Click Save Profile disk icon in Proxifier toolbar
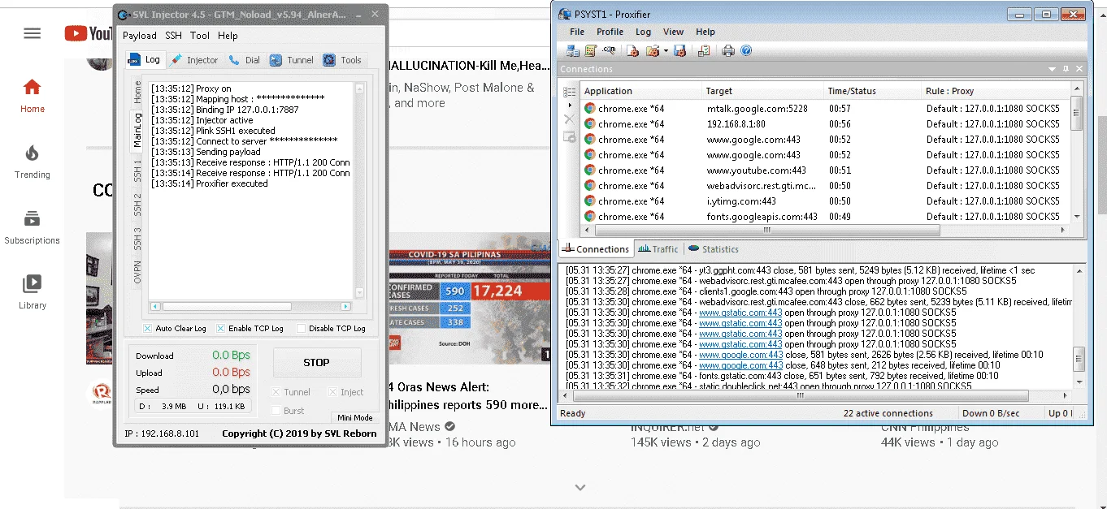 tap(680, 50)
